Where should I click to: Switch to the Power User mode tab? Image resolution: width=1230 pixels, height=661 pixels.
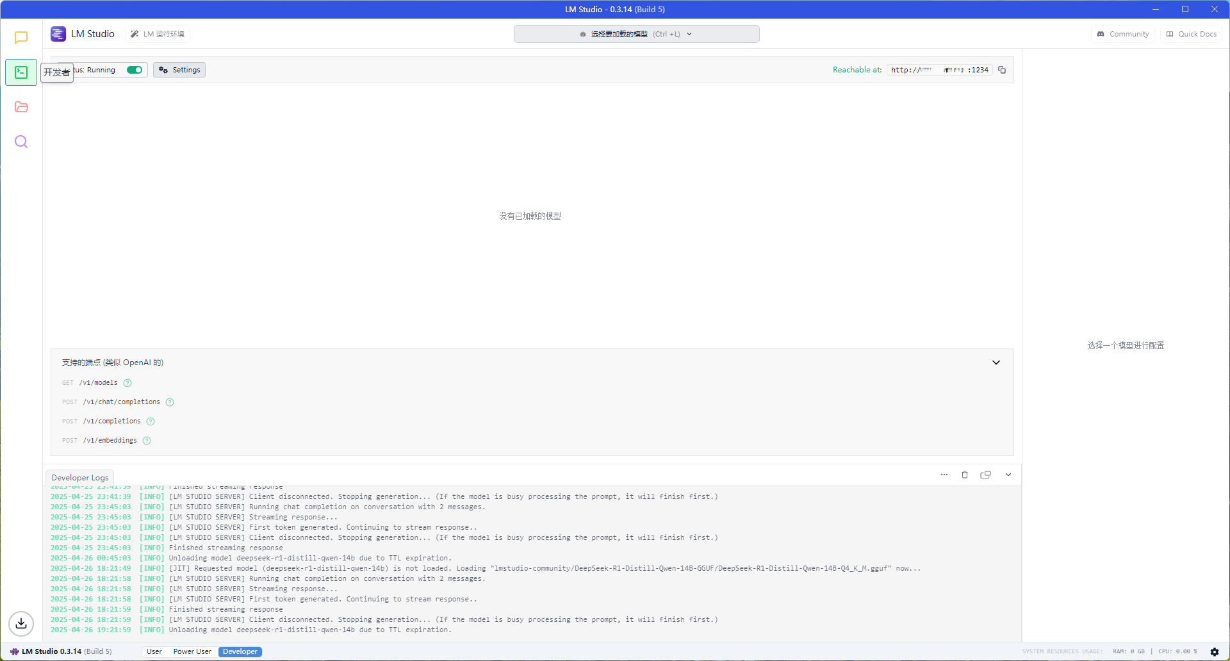(192, 651)
